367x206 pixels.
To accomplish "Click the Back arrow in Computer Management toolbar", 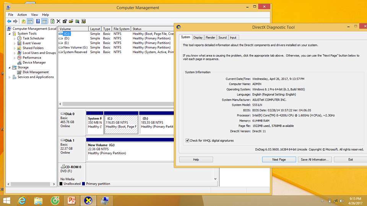I will 9,21.
